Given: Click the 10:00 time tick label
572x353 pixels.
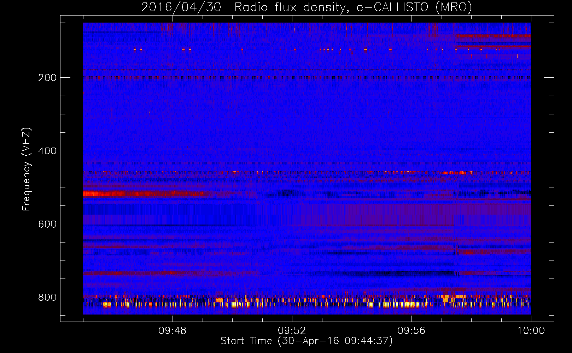Looking at the screenshot, I should click(x=531, y=331).
